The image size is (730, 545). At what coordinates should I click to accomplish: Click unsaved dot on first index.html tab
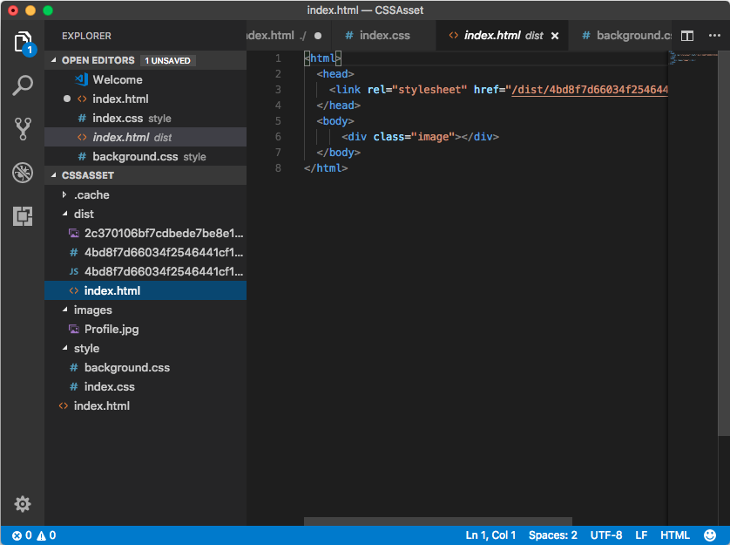pos(318,36)
